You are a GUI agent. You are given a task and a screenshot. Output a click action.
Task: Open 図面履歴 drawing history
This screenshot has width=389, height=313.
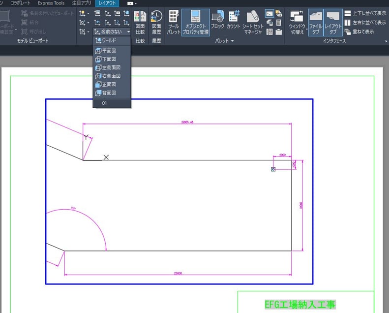[x=156, y=22]
